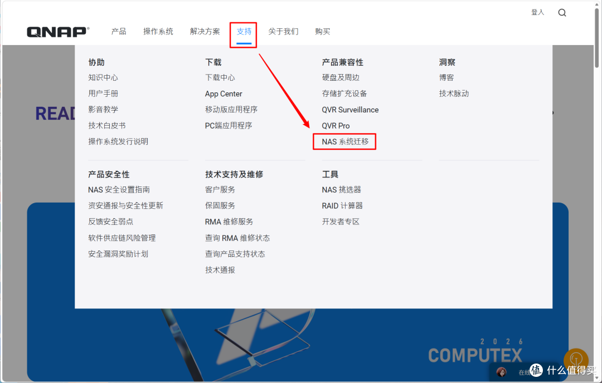Open the 产品 menu
The height and width of the screenshot is (383, 602).
[119, 31]
